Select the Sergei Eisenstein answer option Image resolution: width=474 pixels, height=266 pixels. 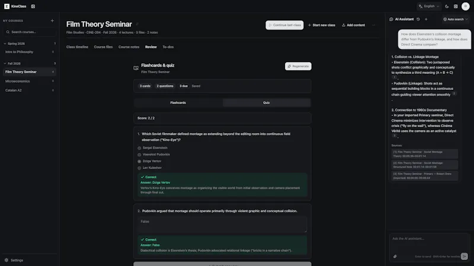[139, 148]
